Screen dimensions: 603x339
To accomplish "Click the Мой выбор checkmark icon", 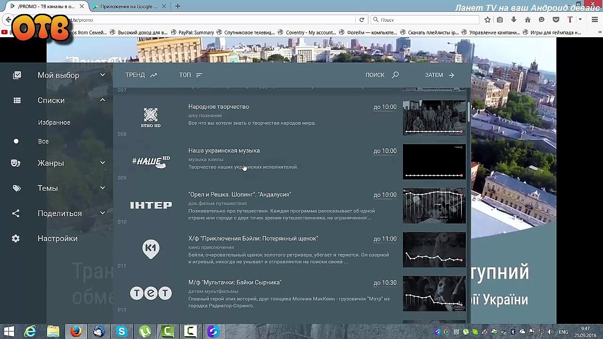I will pyautogui.click(x=17, y=75).
